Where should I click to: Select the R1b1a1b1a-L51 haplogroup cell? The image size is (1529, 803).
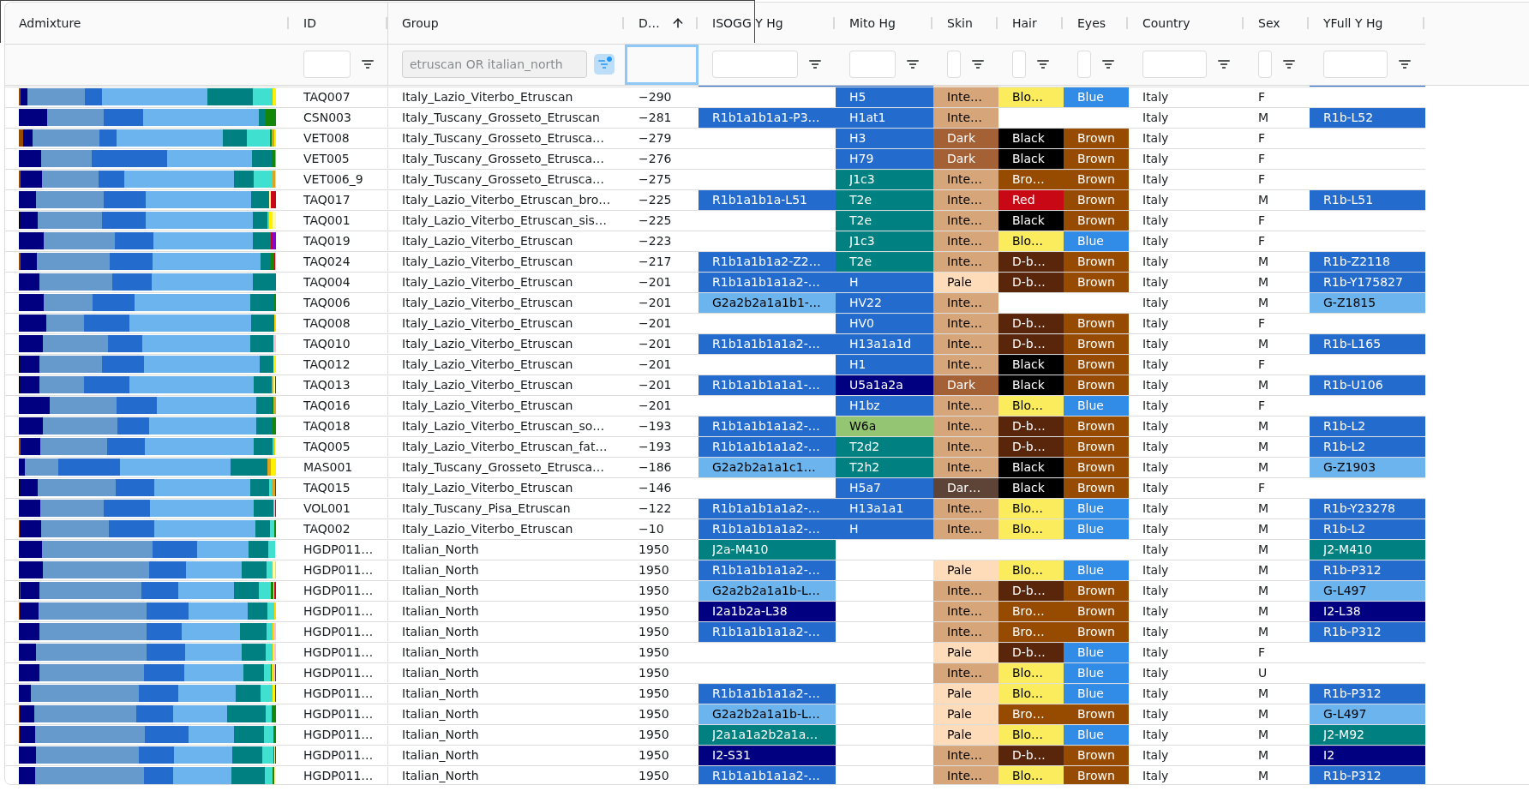767,200
